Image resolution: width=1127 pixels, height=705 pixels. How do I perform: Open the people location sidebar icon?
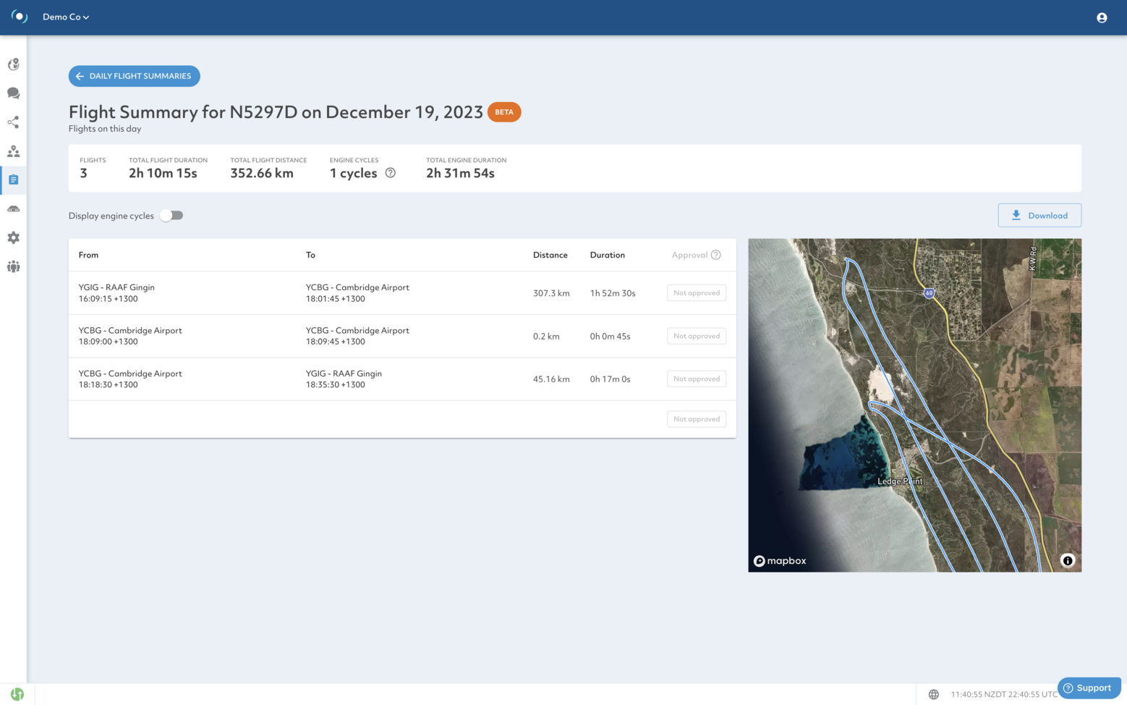point(13,151)
